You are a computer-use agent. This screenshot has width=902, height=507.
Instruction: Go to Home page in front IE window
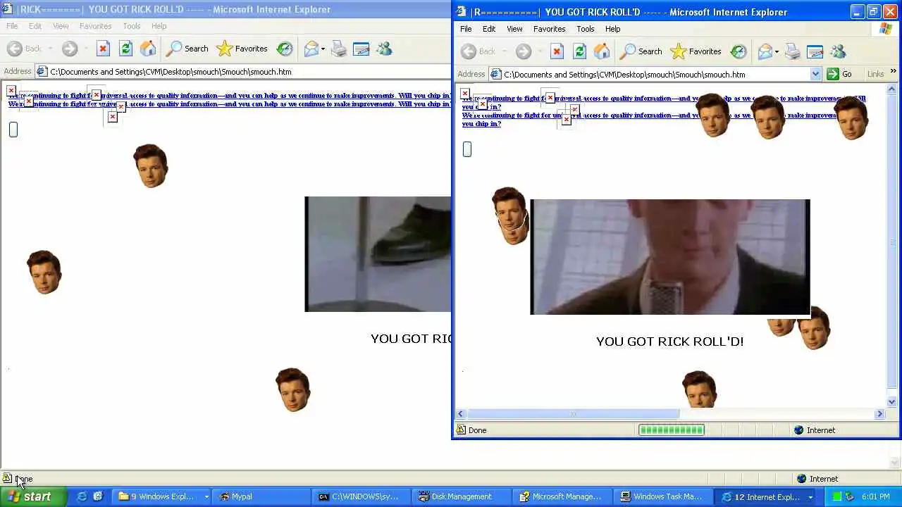[x=602, y=51]
